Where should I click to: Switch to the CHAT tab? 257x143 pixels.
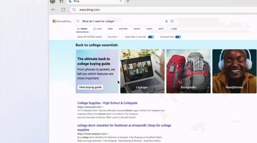(x=98, y=29)
